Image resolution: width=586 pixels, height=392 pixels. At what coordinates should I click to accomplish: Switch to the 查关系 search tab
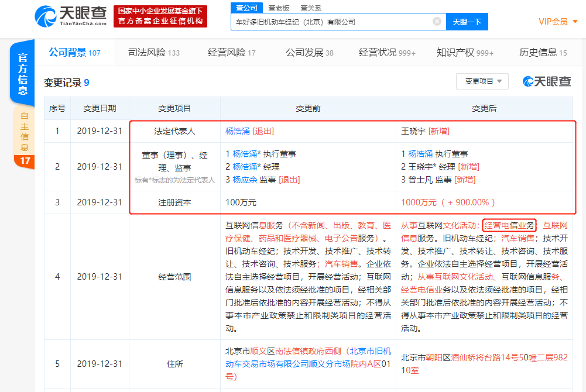click(x=310, y=8)
